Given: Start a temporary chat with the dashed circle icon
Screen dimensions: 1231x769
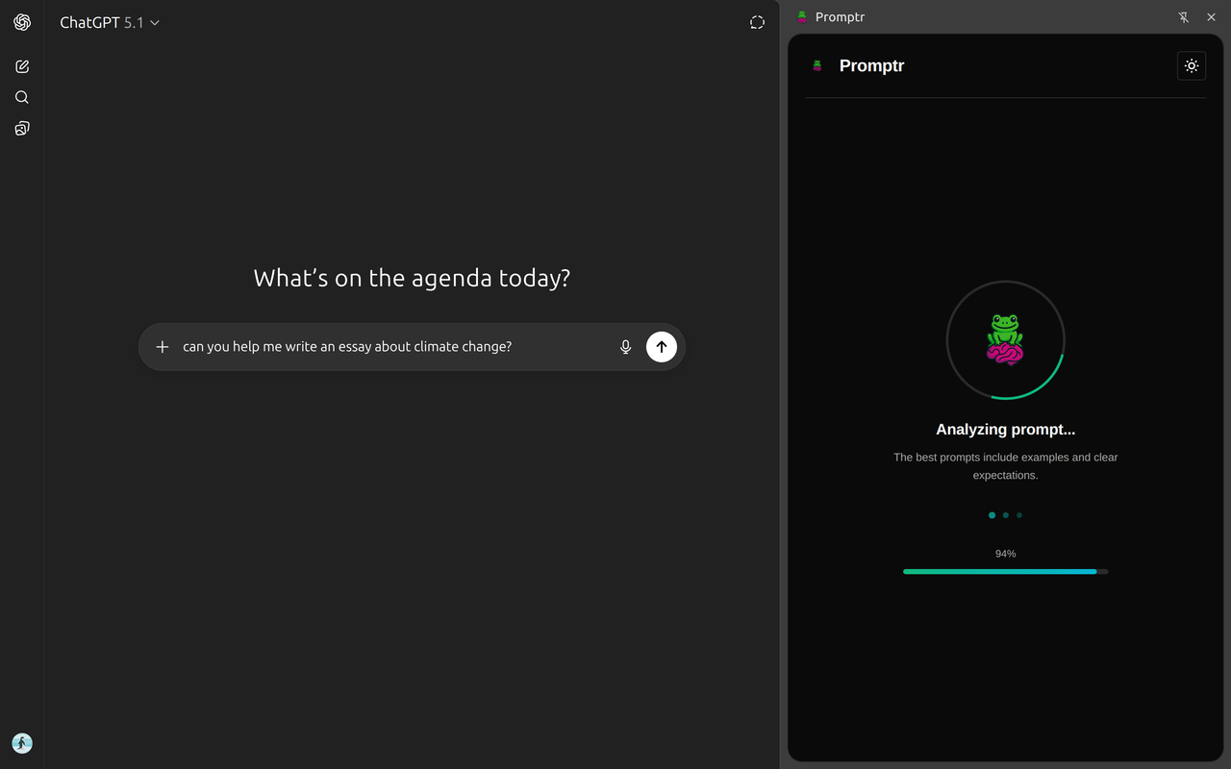Looking at the screenshot, I should (757, 22).
